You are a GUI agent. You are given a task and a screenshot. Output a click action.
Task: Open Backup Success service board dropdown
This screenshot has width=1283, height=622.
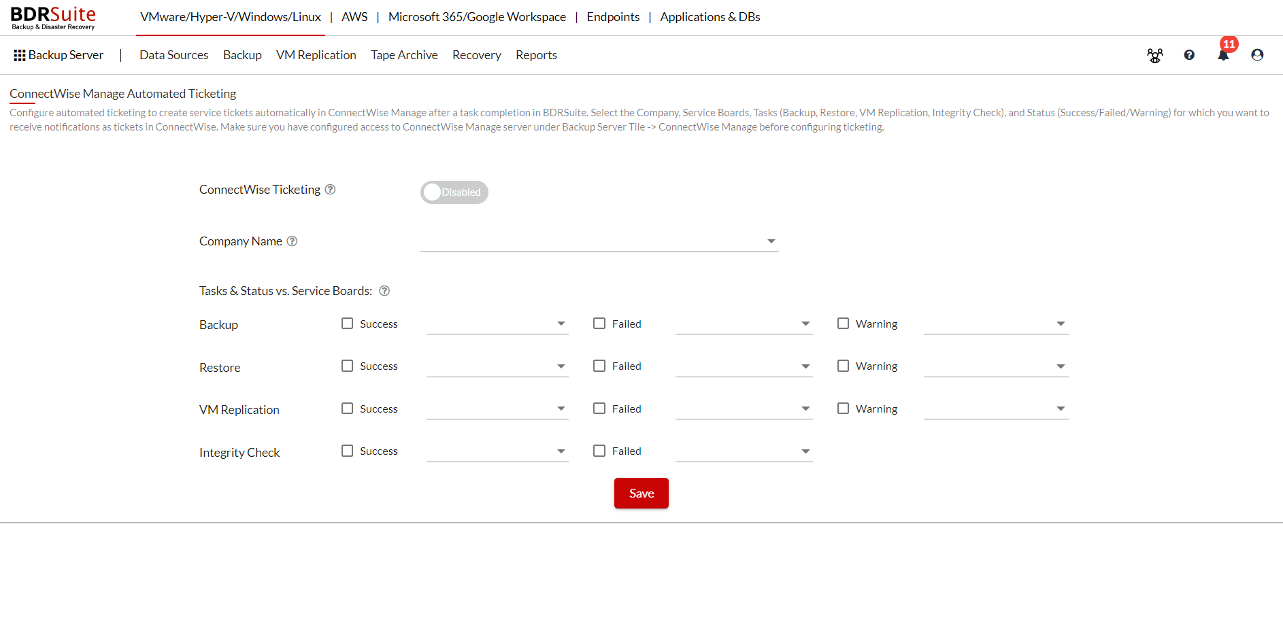click(497, 324)
